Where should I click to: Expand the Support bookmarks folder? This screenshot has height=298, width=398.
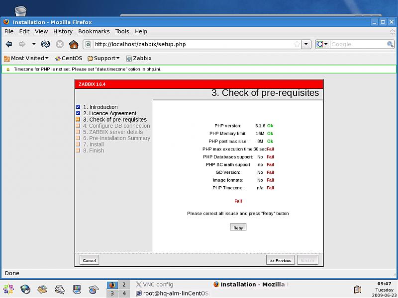(x=103, y=58)
